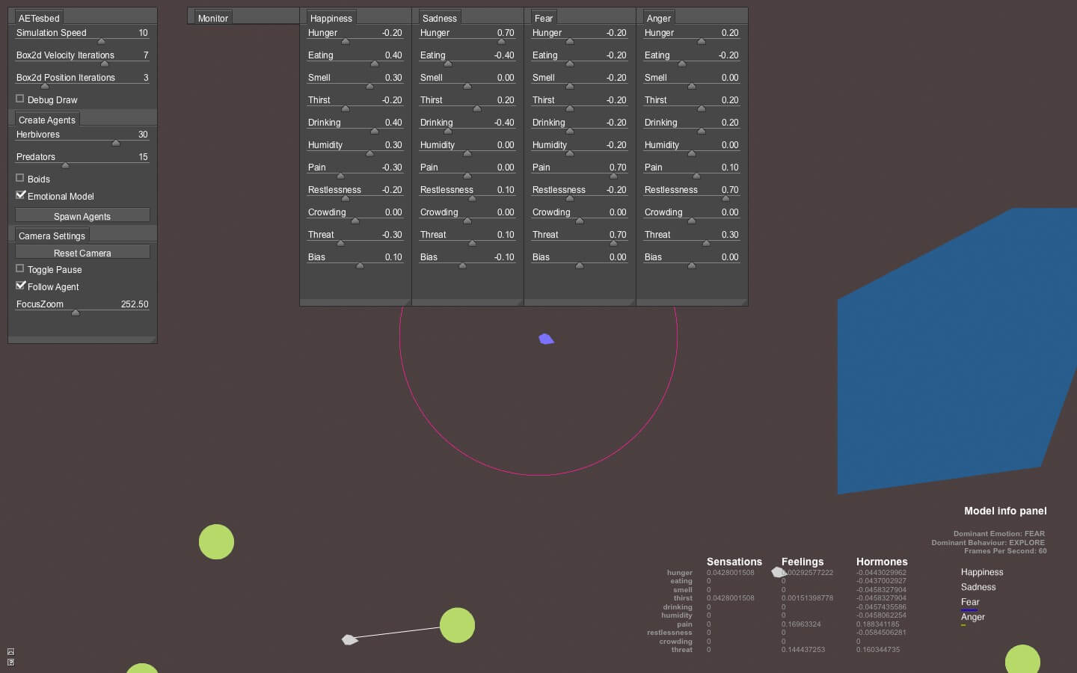Click the Reset Camera button
The width and height of the screenshot is (1077, 673).
pyautogui.click(x=82, y=253)
